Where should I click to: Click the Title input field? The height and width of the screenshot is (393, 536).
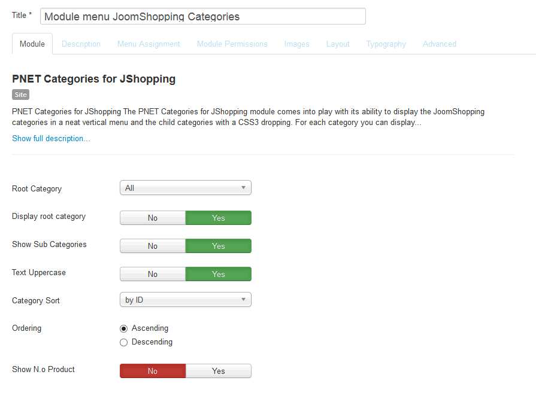tap(202, 16)
